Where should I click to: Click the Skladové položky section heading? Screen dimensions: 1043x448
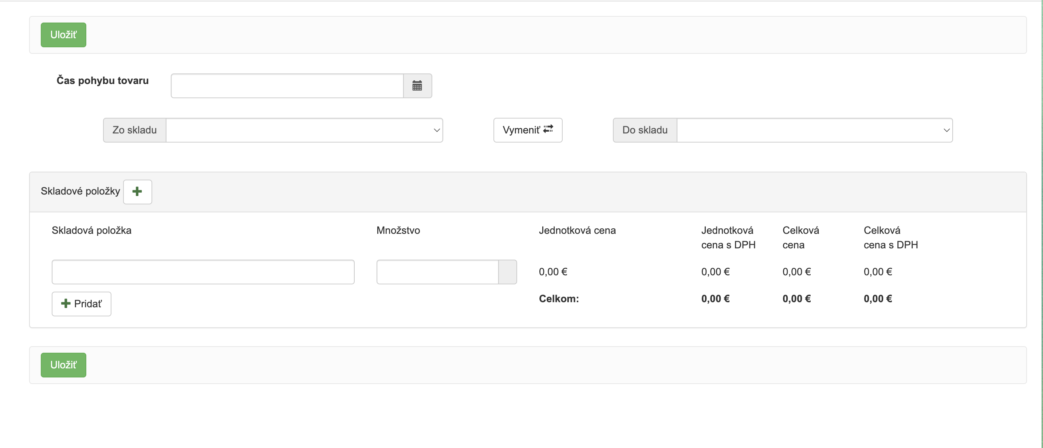click(80, 191)
